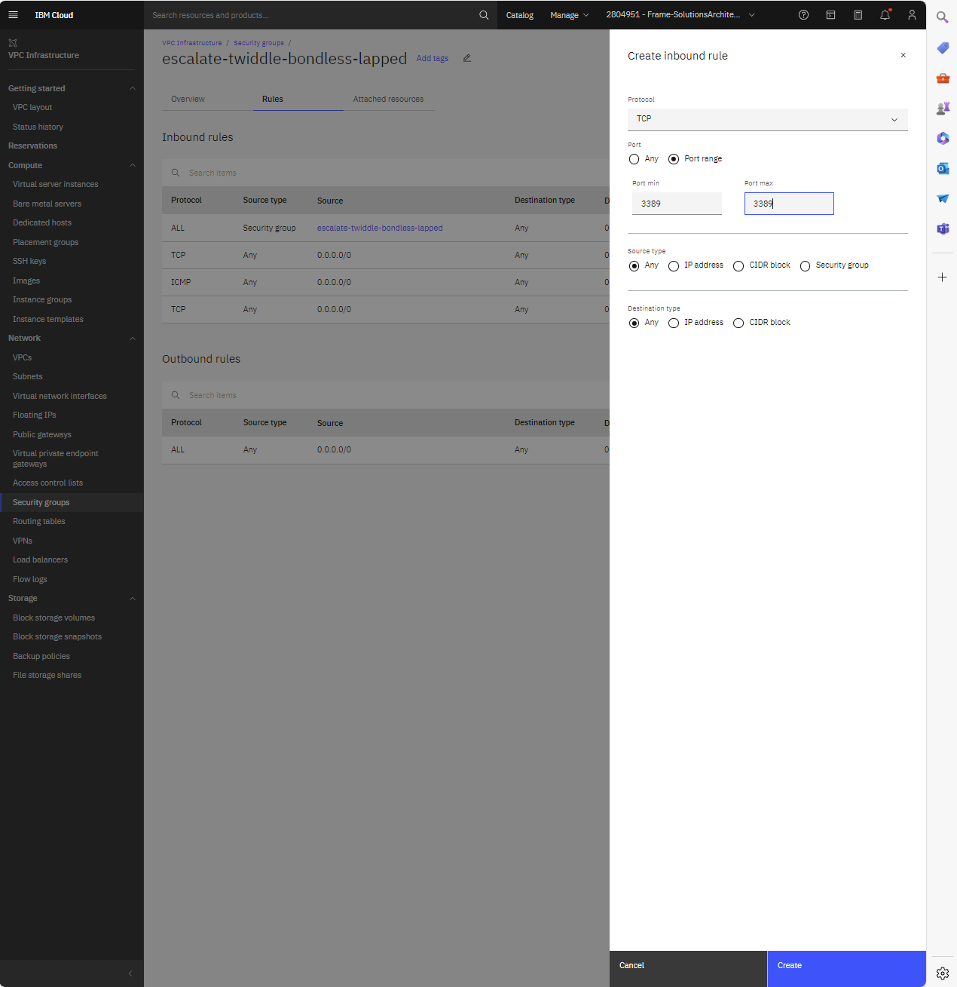Viewport: 957px width, 987px height.
Task: Open the profile avatar icon
Action: click(x=912, y=14)
